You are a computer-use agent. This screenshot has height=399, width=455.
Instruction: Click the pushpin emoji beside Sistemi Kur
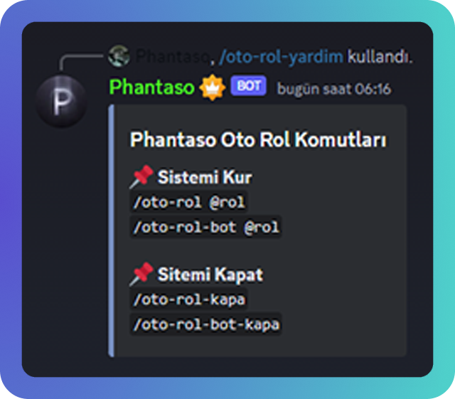tap(141, 176)
